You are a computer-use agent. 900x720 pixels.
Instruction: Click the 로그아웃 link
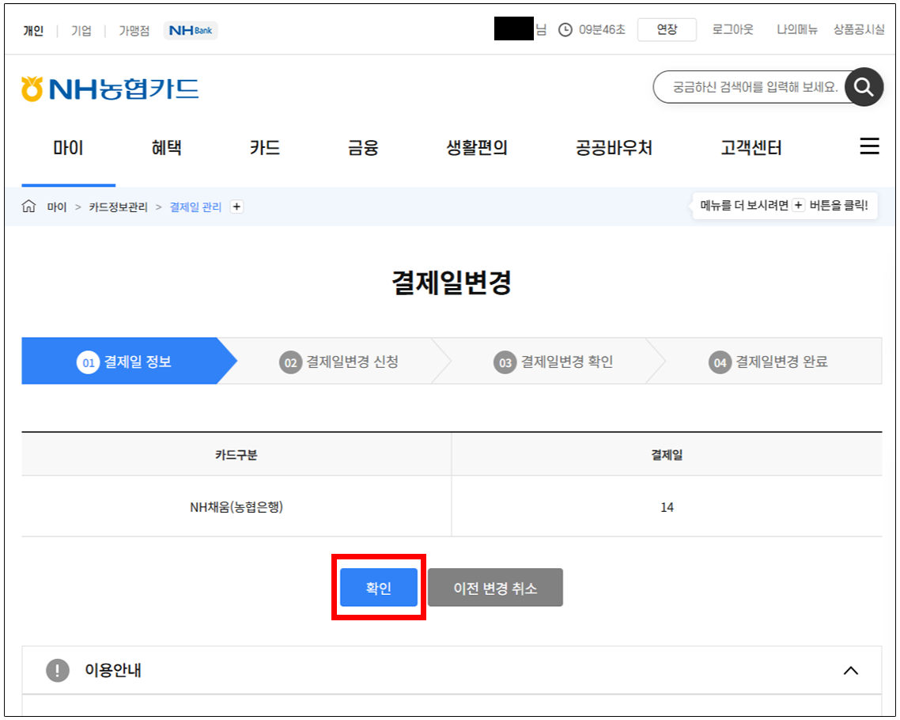pyautogui.click(x=732, y=30)
